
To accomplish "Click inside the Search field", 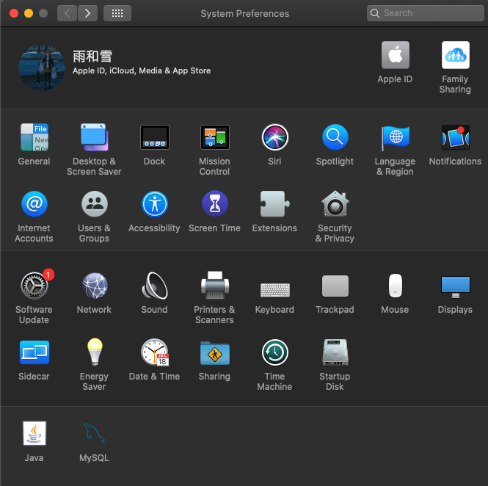I will (425, 13).
